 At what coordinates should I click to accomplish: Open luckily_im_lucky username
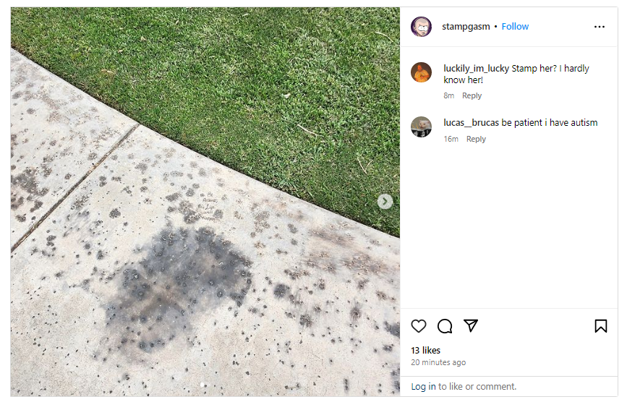coord(476,69)
